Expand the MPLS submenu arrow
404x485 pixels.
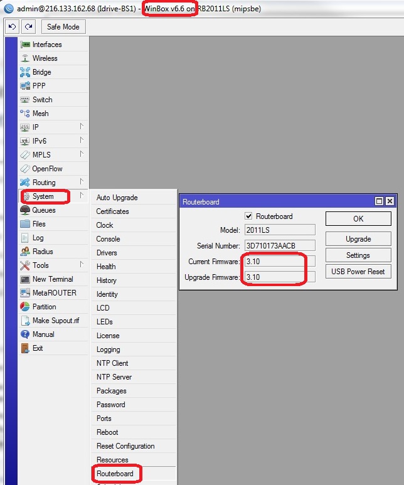click(82, 154)
